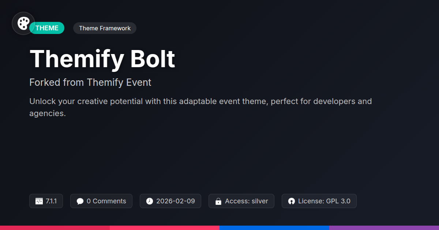
Task: Click the crimson color bar segment
Action: [55, 227]
